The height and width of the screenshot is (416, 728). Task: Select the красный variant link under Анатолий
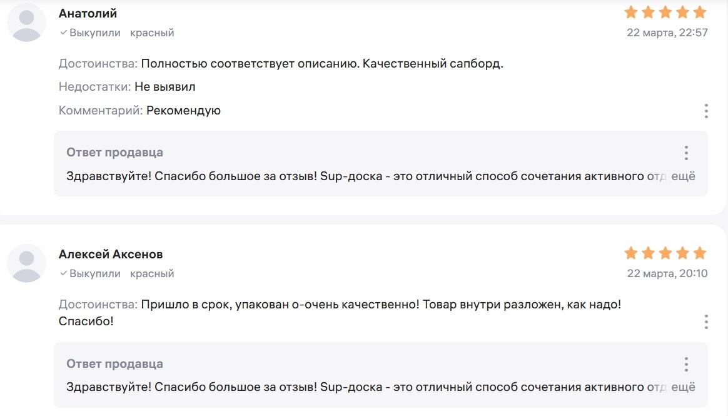tap(152, 32)
